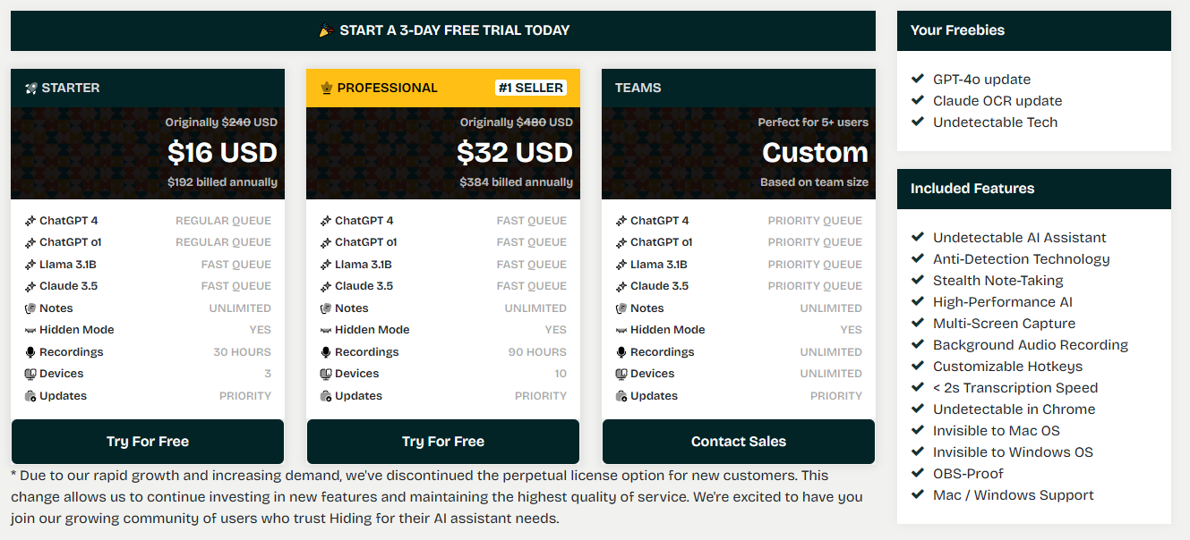Click the Llama 3.1B sparkle icon in Teams

coord(621,265)
